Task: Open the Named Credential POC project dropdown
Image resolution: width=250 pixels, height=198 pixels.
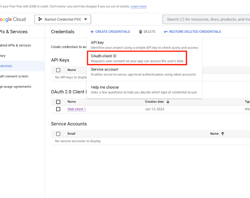Action: tap(63, 20)
